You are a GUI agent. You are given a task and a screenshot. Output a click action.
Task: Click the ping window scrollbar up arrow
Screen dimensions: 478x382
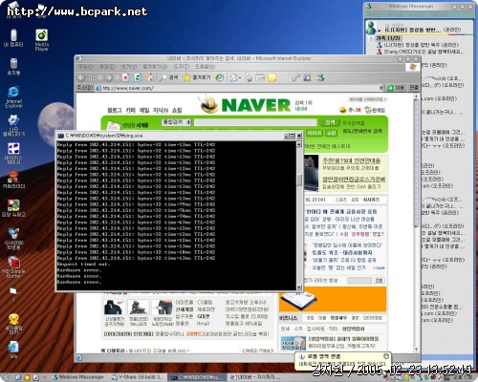(299, 144)
